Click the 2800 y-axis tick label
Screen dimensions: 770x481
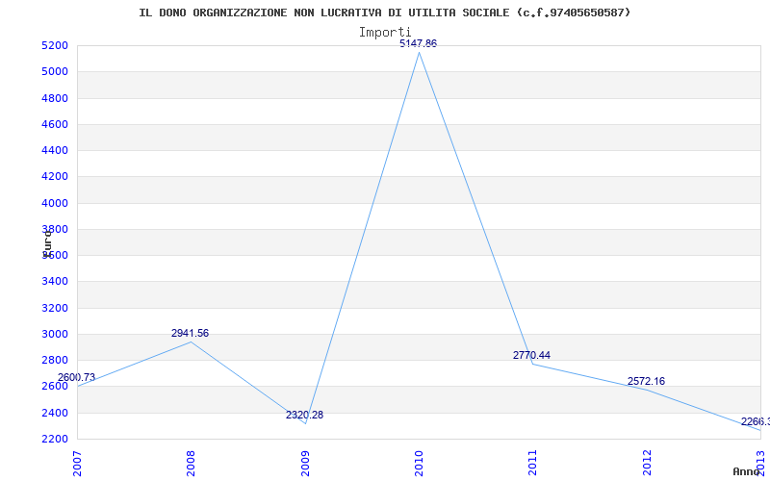tap(53, 360)
